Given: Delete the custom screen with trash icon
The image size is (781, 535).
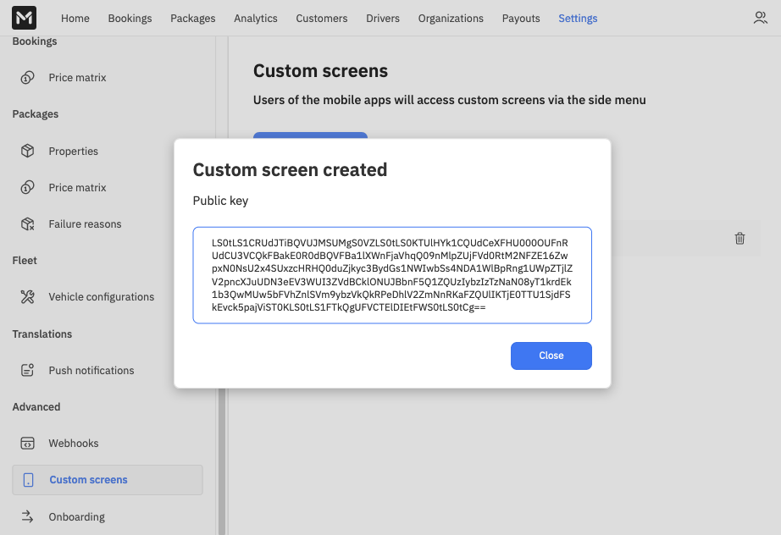Looking at the screenshot, I should pyautogui.click(x=739, y=239).
